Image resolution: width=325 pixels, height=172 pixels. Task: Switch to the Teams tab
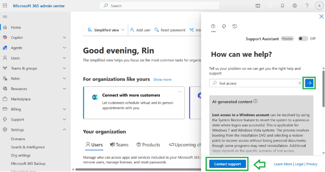119,145
